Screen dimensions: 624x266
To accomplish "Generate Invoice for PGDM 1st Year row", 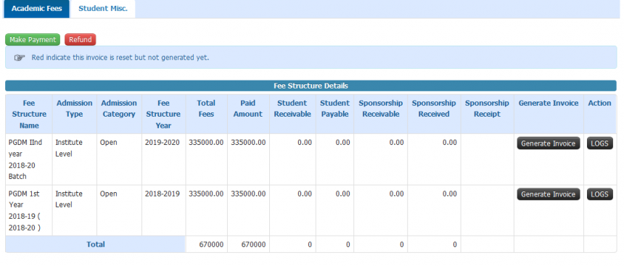I will click(549, 194).
